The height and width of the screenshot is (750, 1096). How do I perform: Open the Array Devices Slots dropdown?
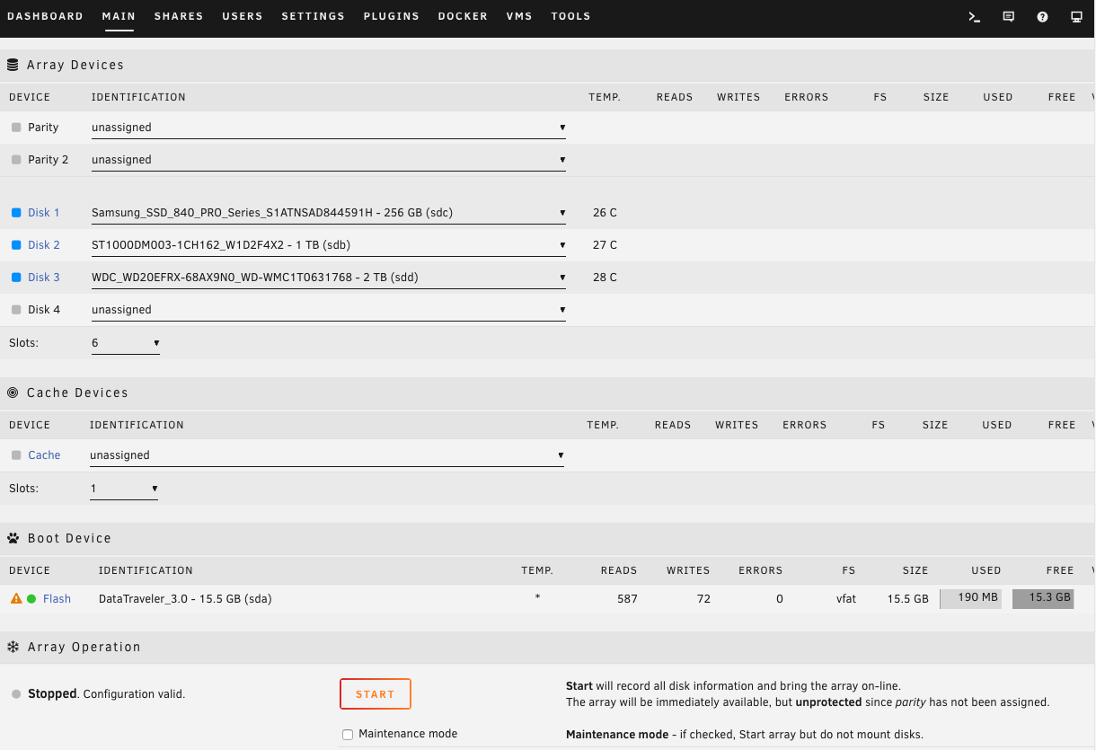126,343
